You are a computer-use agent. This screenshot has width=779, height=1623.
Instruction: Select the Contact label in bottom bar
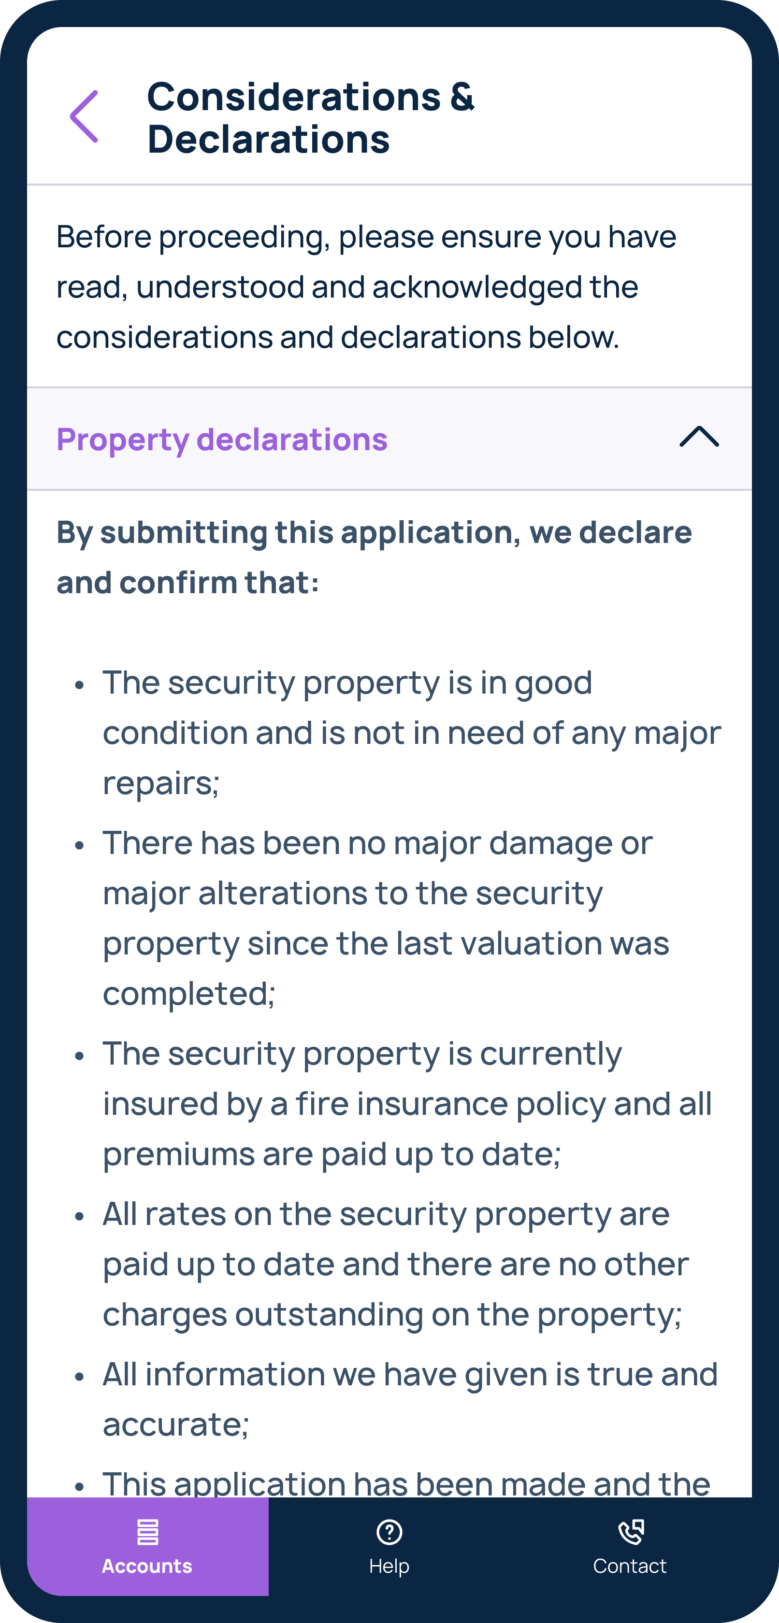click(630, 1566)
